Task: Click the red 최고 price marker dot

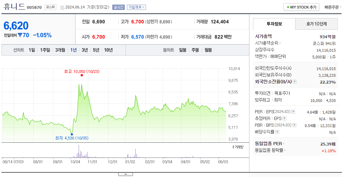Action: pos(82,75)
